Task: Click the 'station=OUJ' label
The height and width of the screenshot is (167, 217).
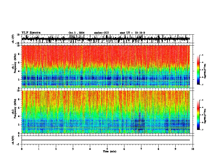Action: [x=101, y=33]
